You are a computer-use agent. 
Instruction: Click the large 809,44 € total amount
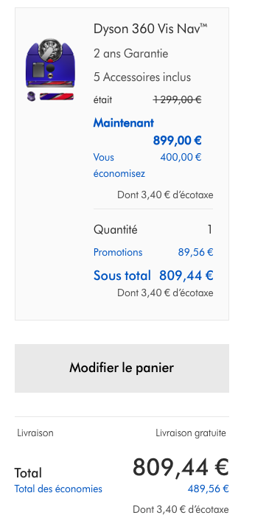pyautogui.click(x=181, y=468)
